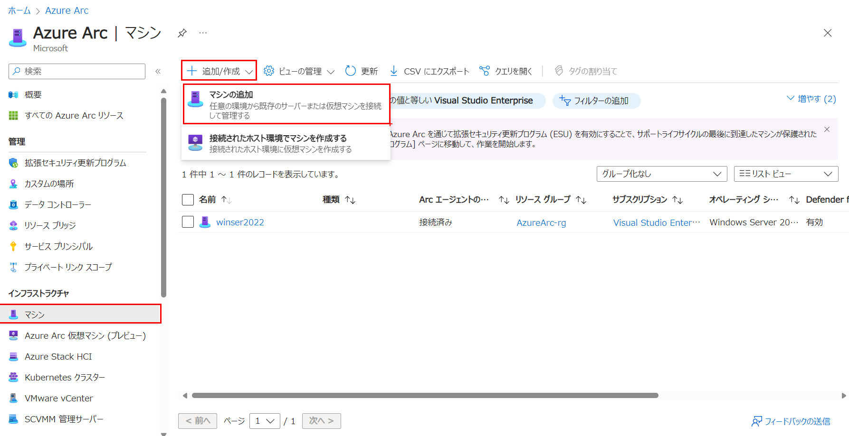Click the カスタムの場所 icon

point(13,184)
